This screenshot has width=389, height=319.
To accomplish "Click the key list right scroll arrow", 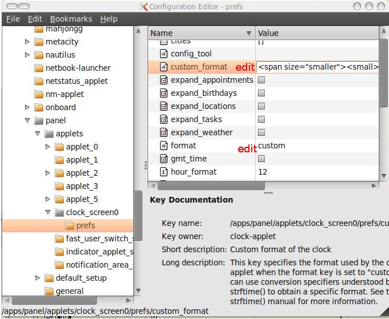I will [374, 185].
